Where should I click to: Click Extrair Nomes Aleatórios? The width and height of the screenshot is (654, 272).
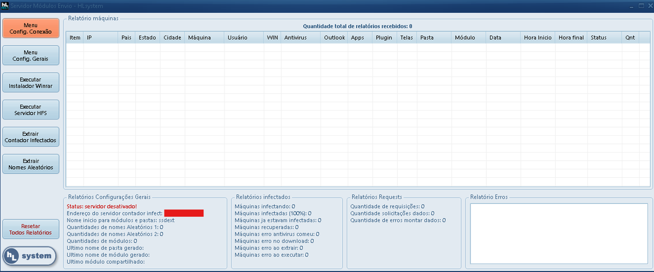pyautogui.click(x=31, y=164)
